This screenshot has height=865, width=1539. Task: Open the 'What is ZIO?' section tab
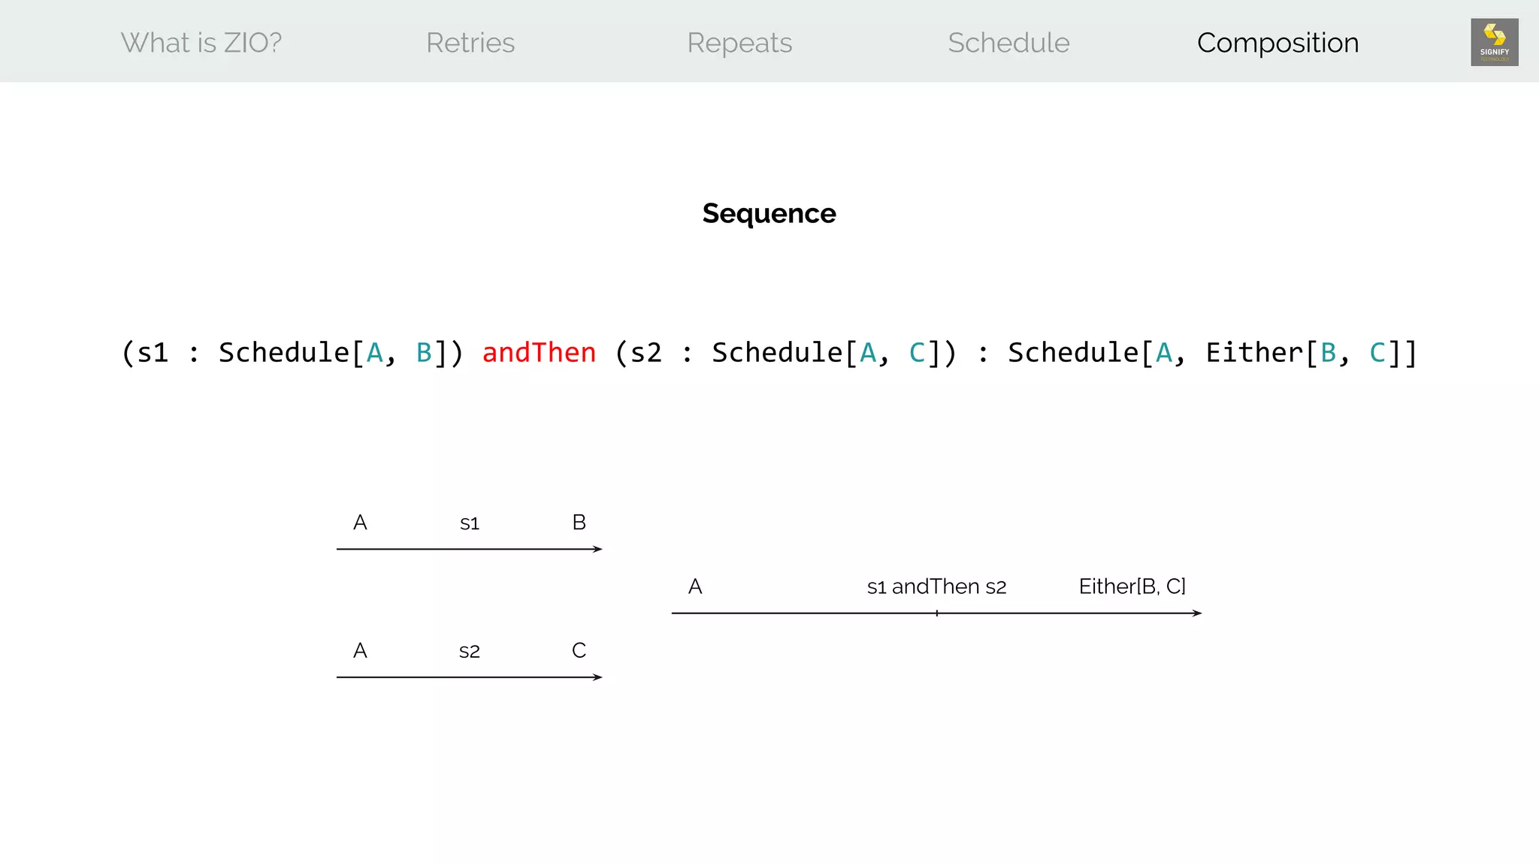point(201,43)
